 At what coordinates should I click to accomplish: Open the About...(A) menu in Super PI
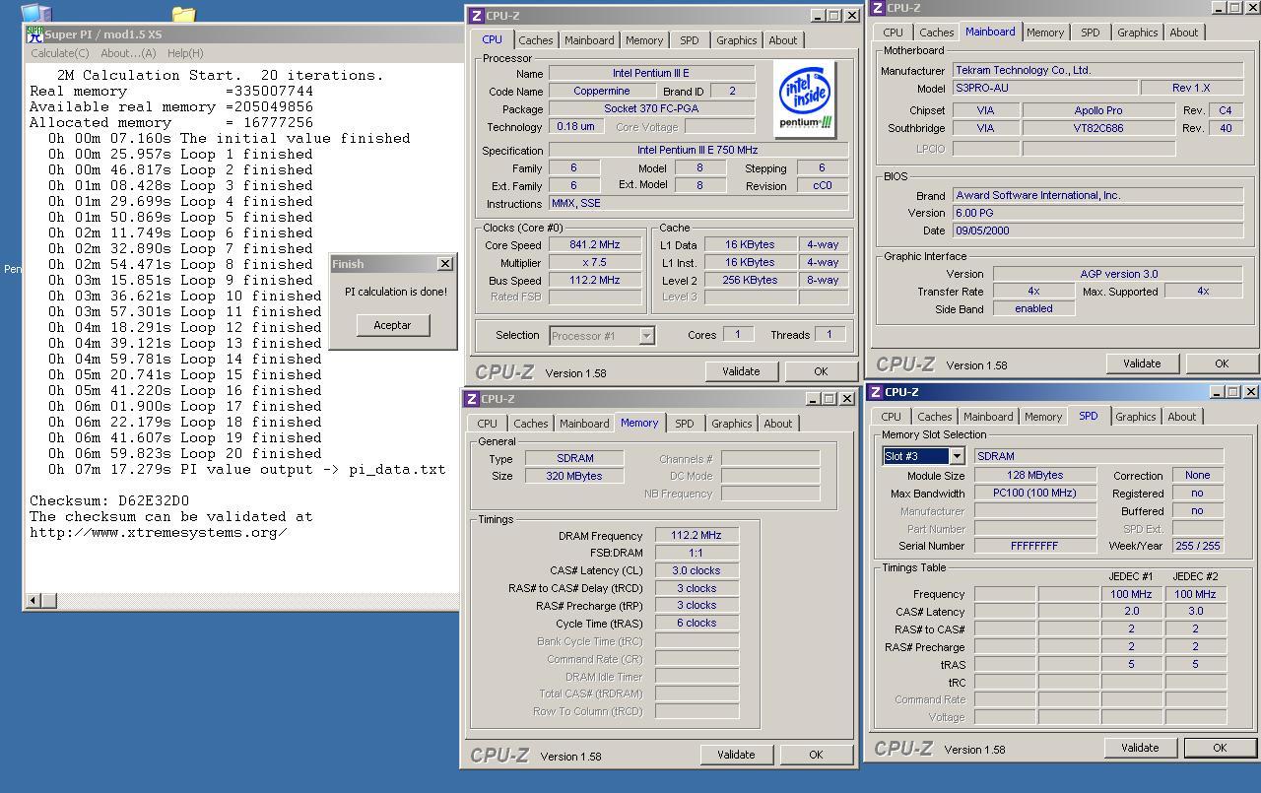coord(128,53)
